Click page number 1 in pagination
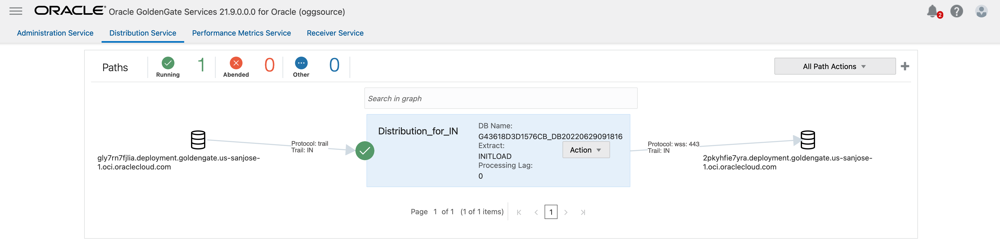Image resolution: width=1000 pixels, height=244 pixels. click(551, 212)
